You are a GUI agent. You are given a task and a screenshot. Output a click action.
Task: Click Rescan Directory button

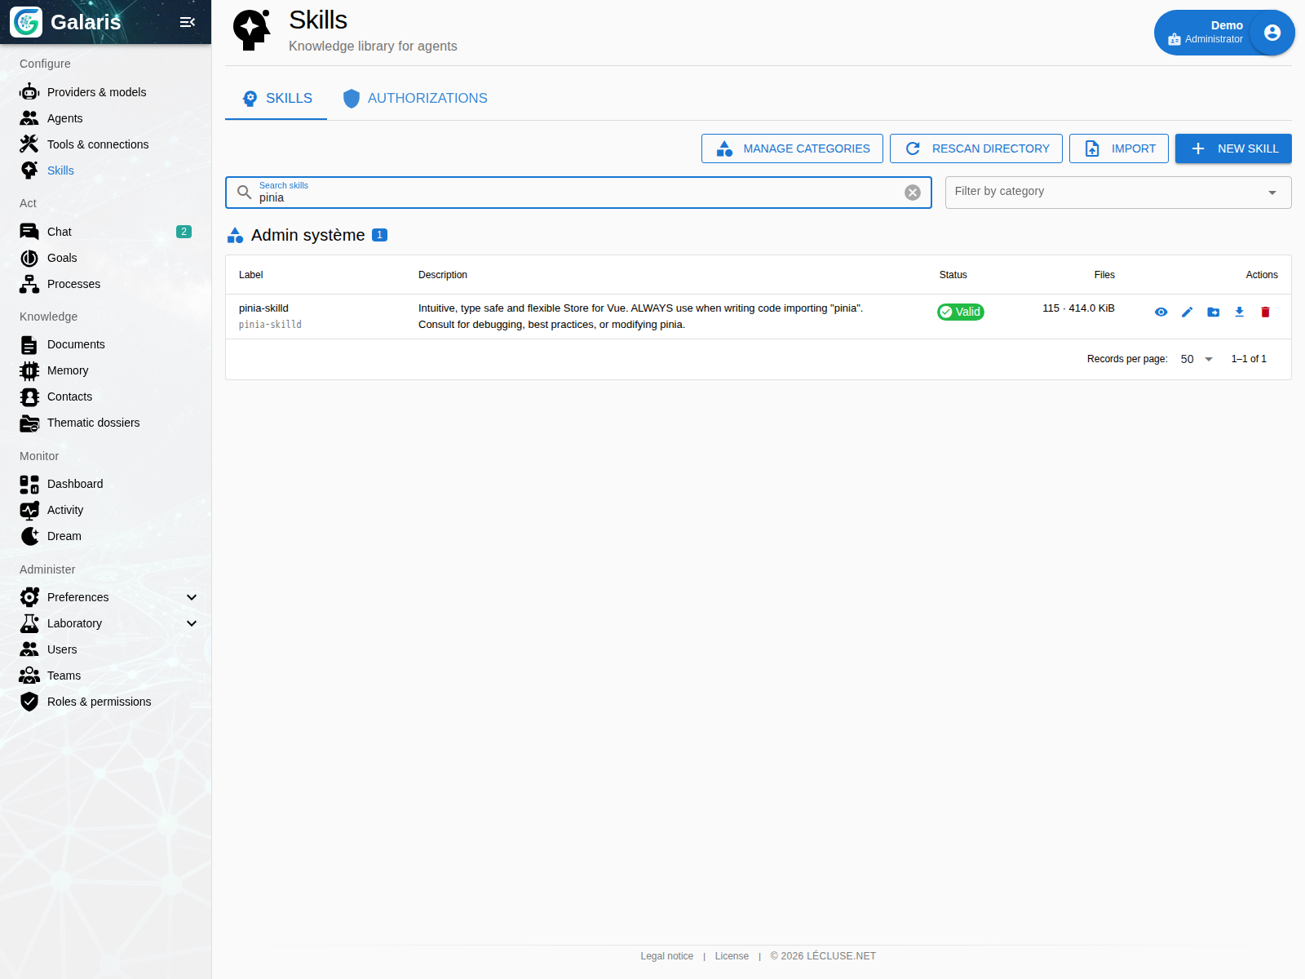[x=976, y=148]
